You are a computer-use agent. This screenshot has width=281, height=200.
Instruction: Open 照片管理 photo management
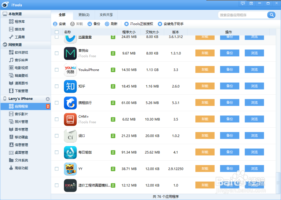(x=19, y=122)
